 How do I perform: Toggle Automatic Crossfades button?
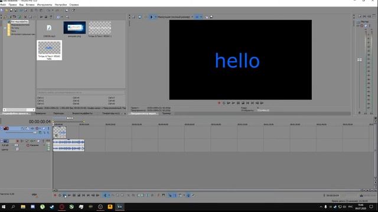[175, 195]
